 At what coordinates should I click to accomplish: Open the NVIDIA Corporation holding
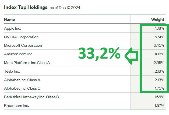tap(21, 37)
